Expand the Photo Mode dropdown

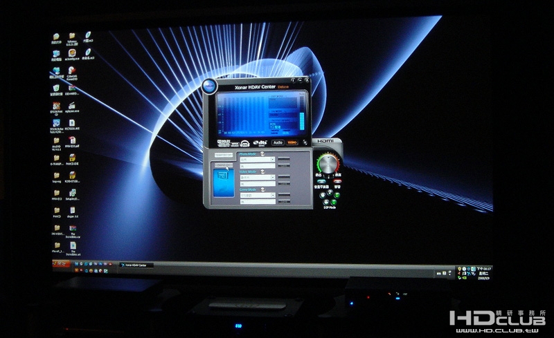pyautogui.click(x=273, y=160)
